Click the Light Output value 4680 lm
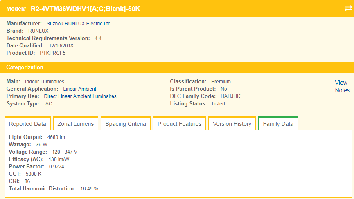 56,137
